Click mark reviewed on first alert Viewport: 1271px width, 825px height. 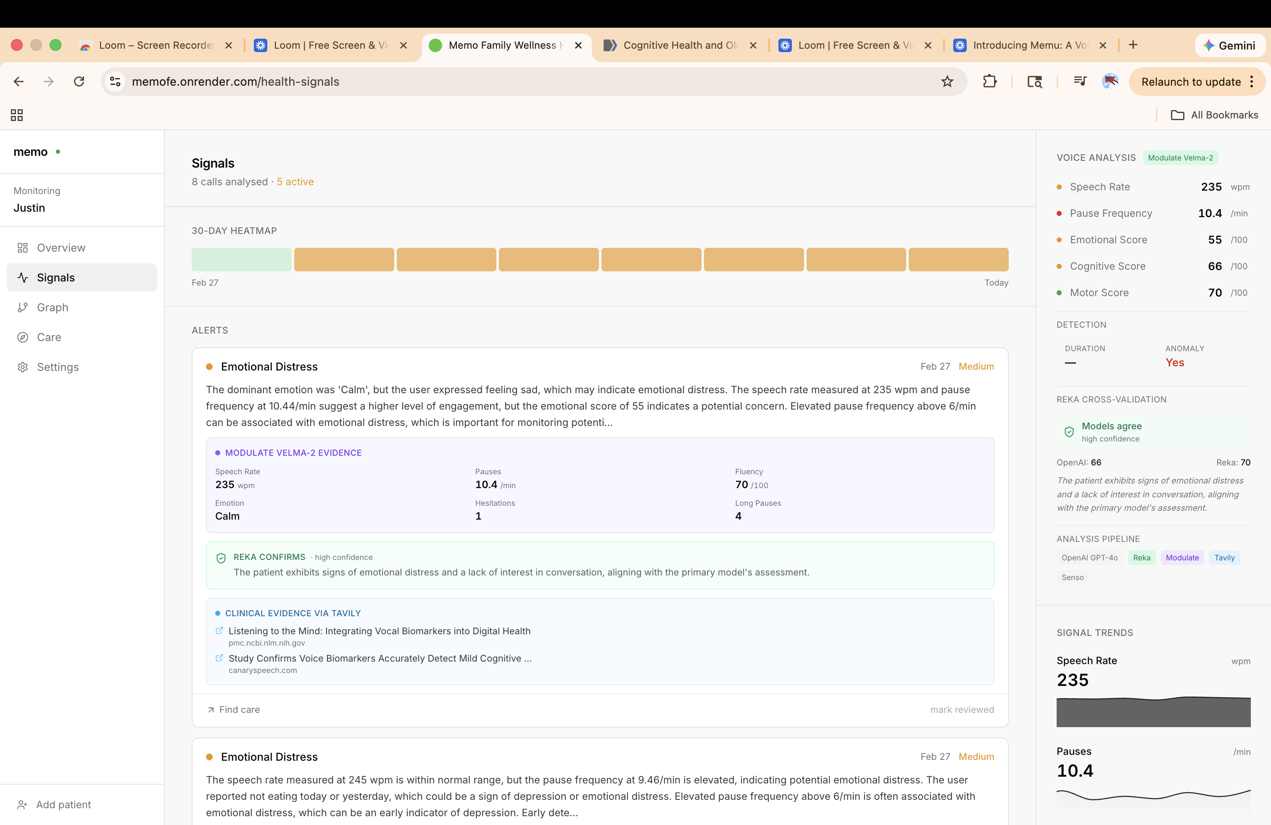pyautogui.click(x=962, y=709)
